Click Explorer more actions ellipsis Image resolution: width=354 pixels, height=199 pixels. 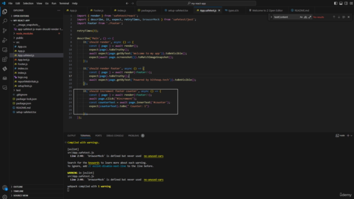click(x=59, y=11)
